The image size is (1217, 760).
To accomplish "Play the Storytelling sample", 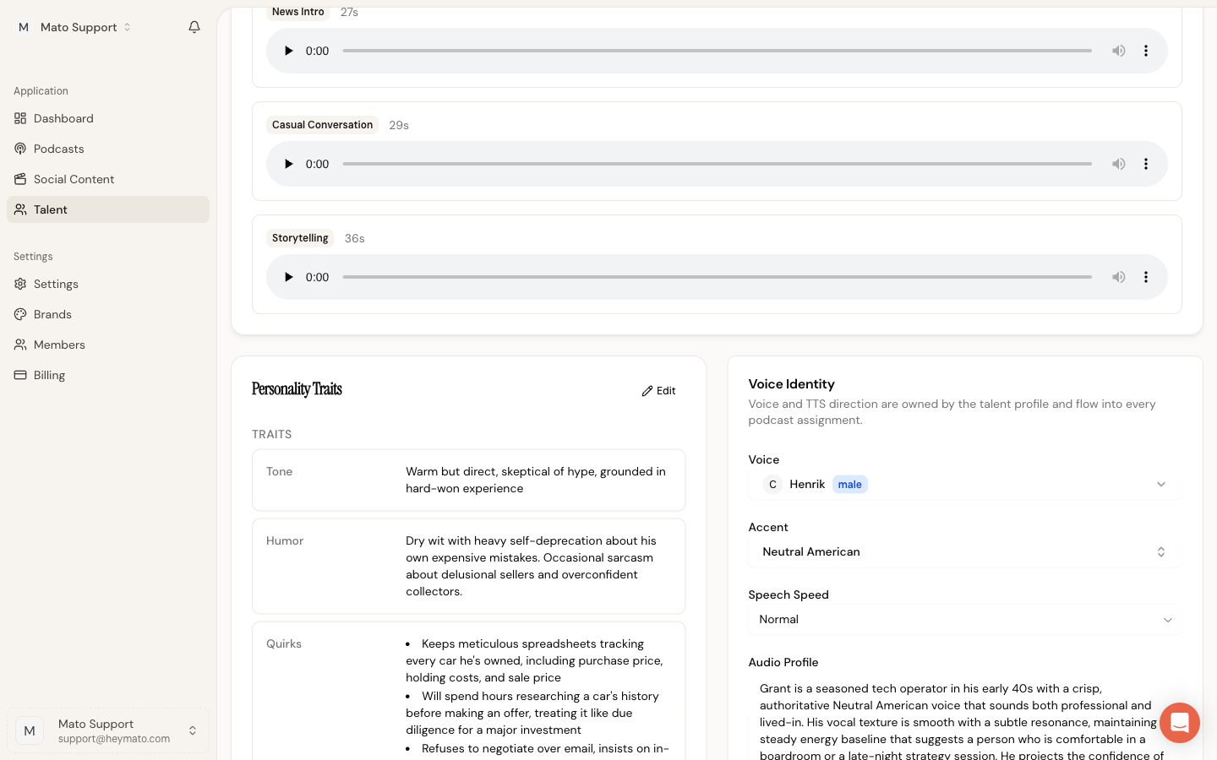I will 288,277.
